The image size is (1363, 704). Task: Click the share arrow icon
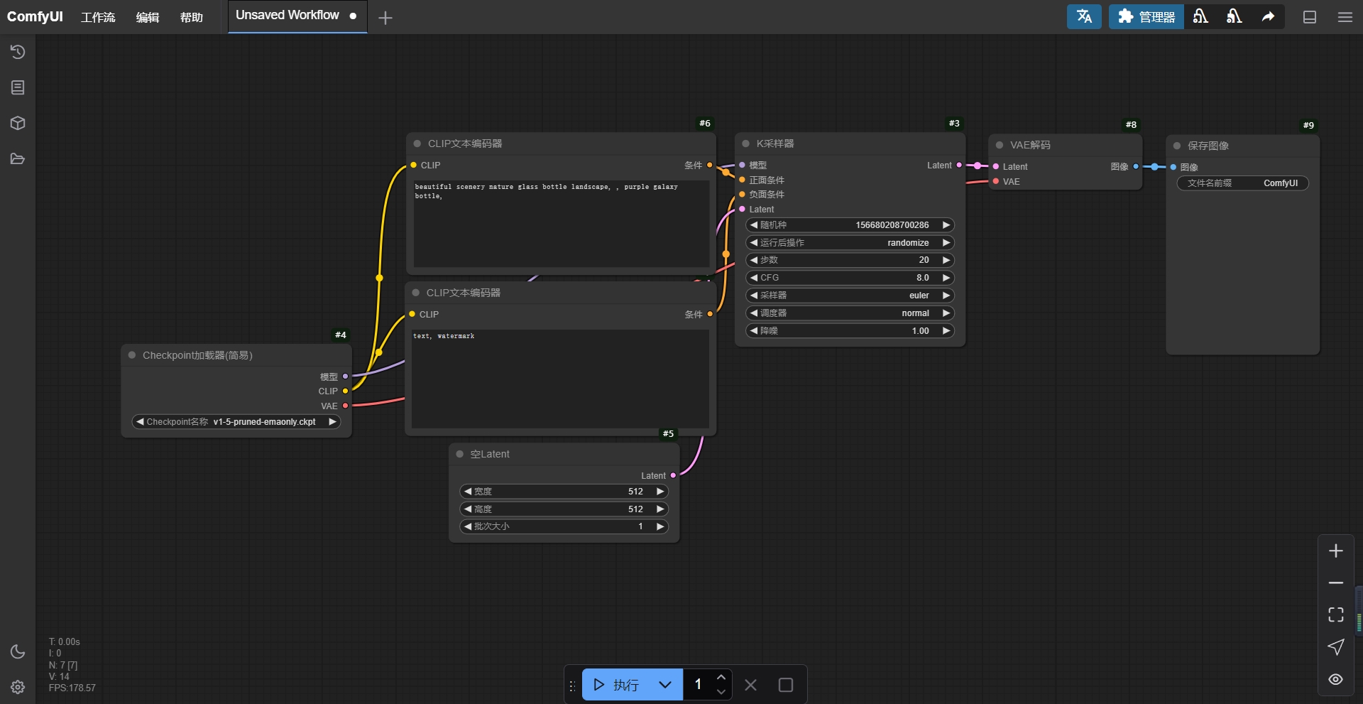pyautogui.click(x=1268, y=16)
